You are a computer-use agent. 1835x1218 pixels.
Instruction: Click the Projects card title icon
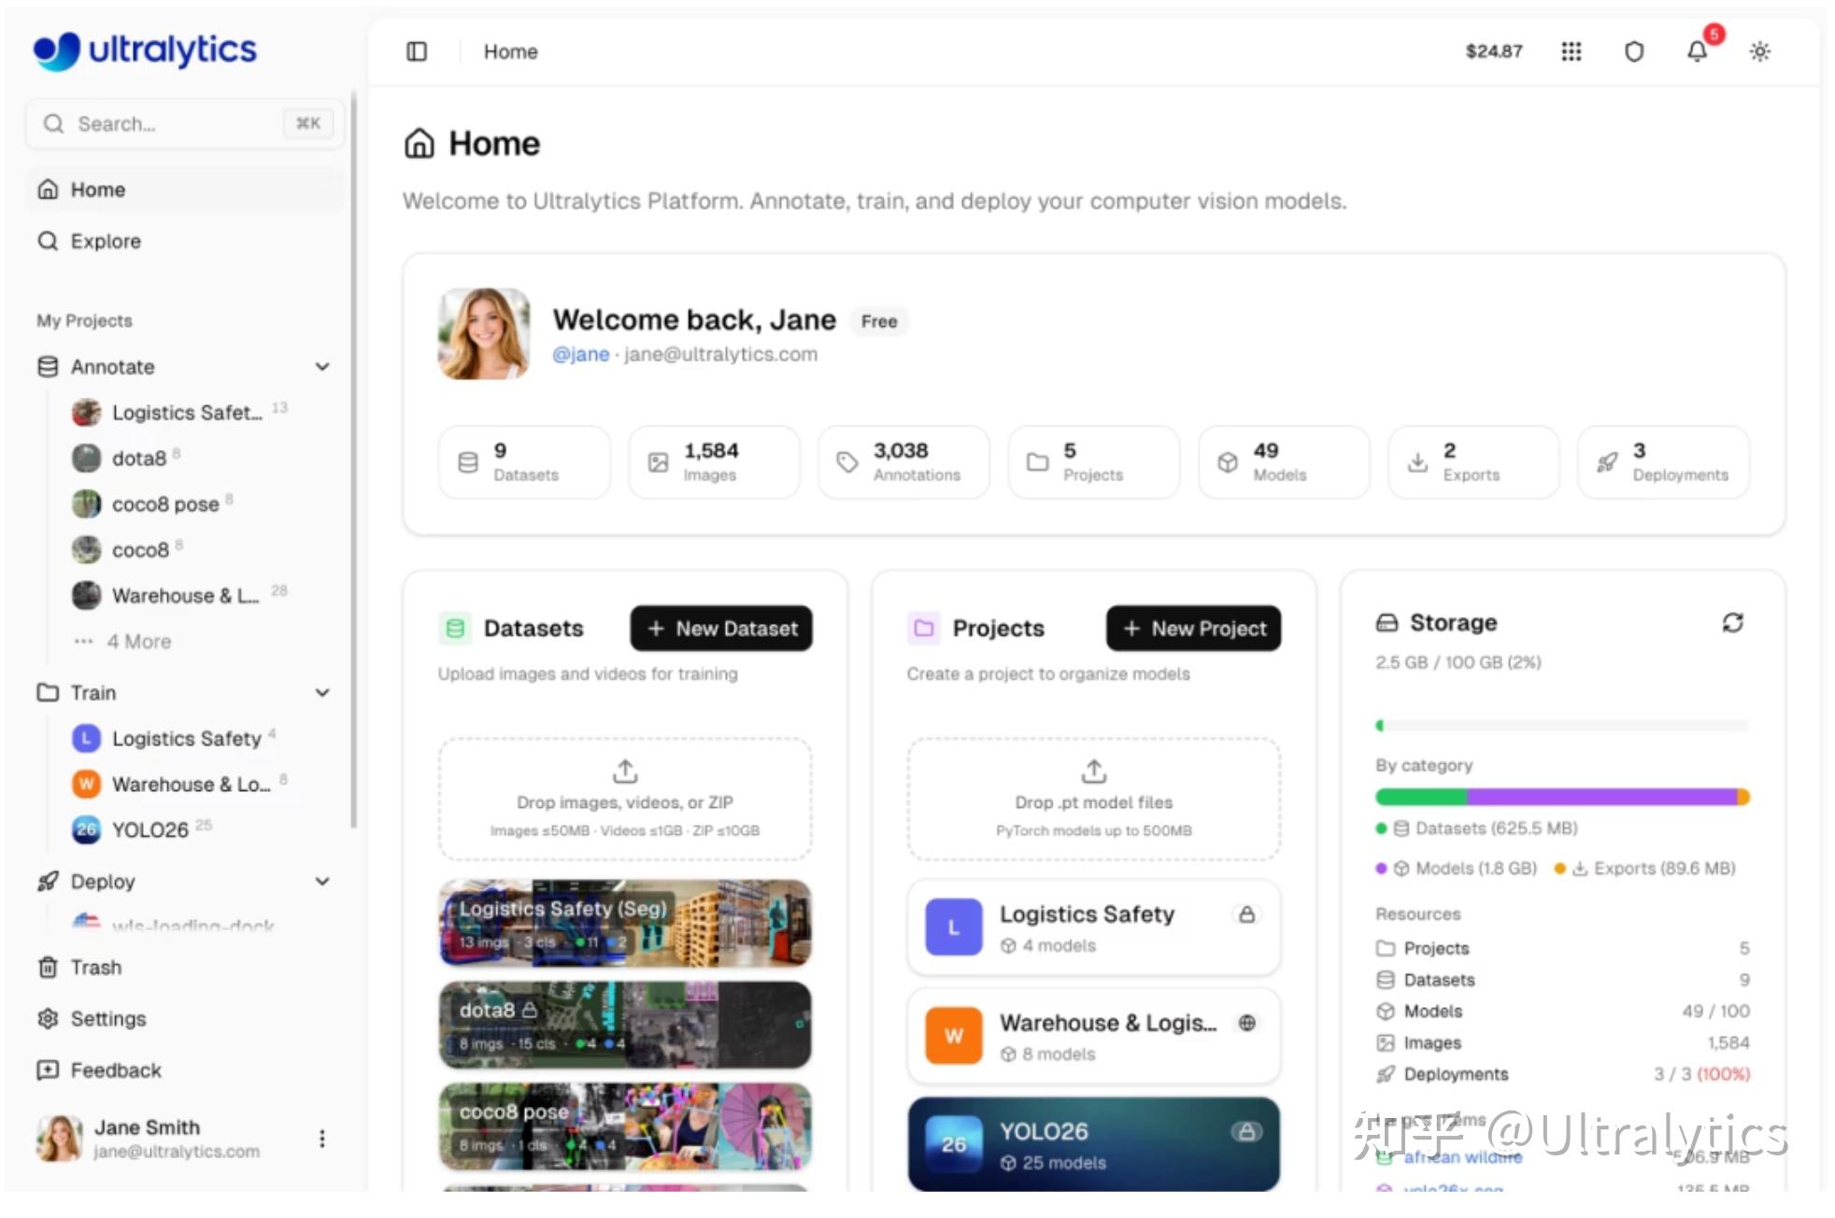(923, 629)
